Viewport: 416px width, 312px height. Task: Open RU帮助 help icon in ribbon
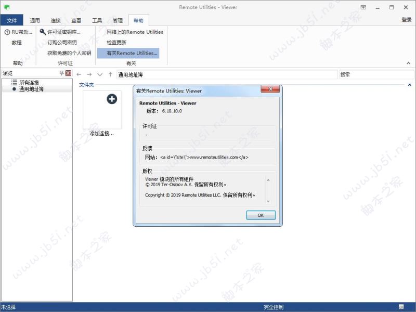[x=7, y=32]
